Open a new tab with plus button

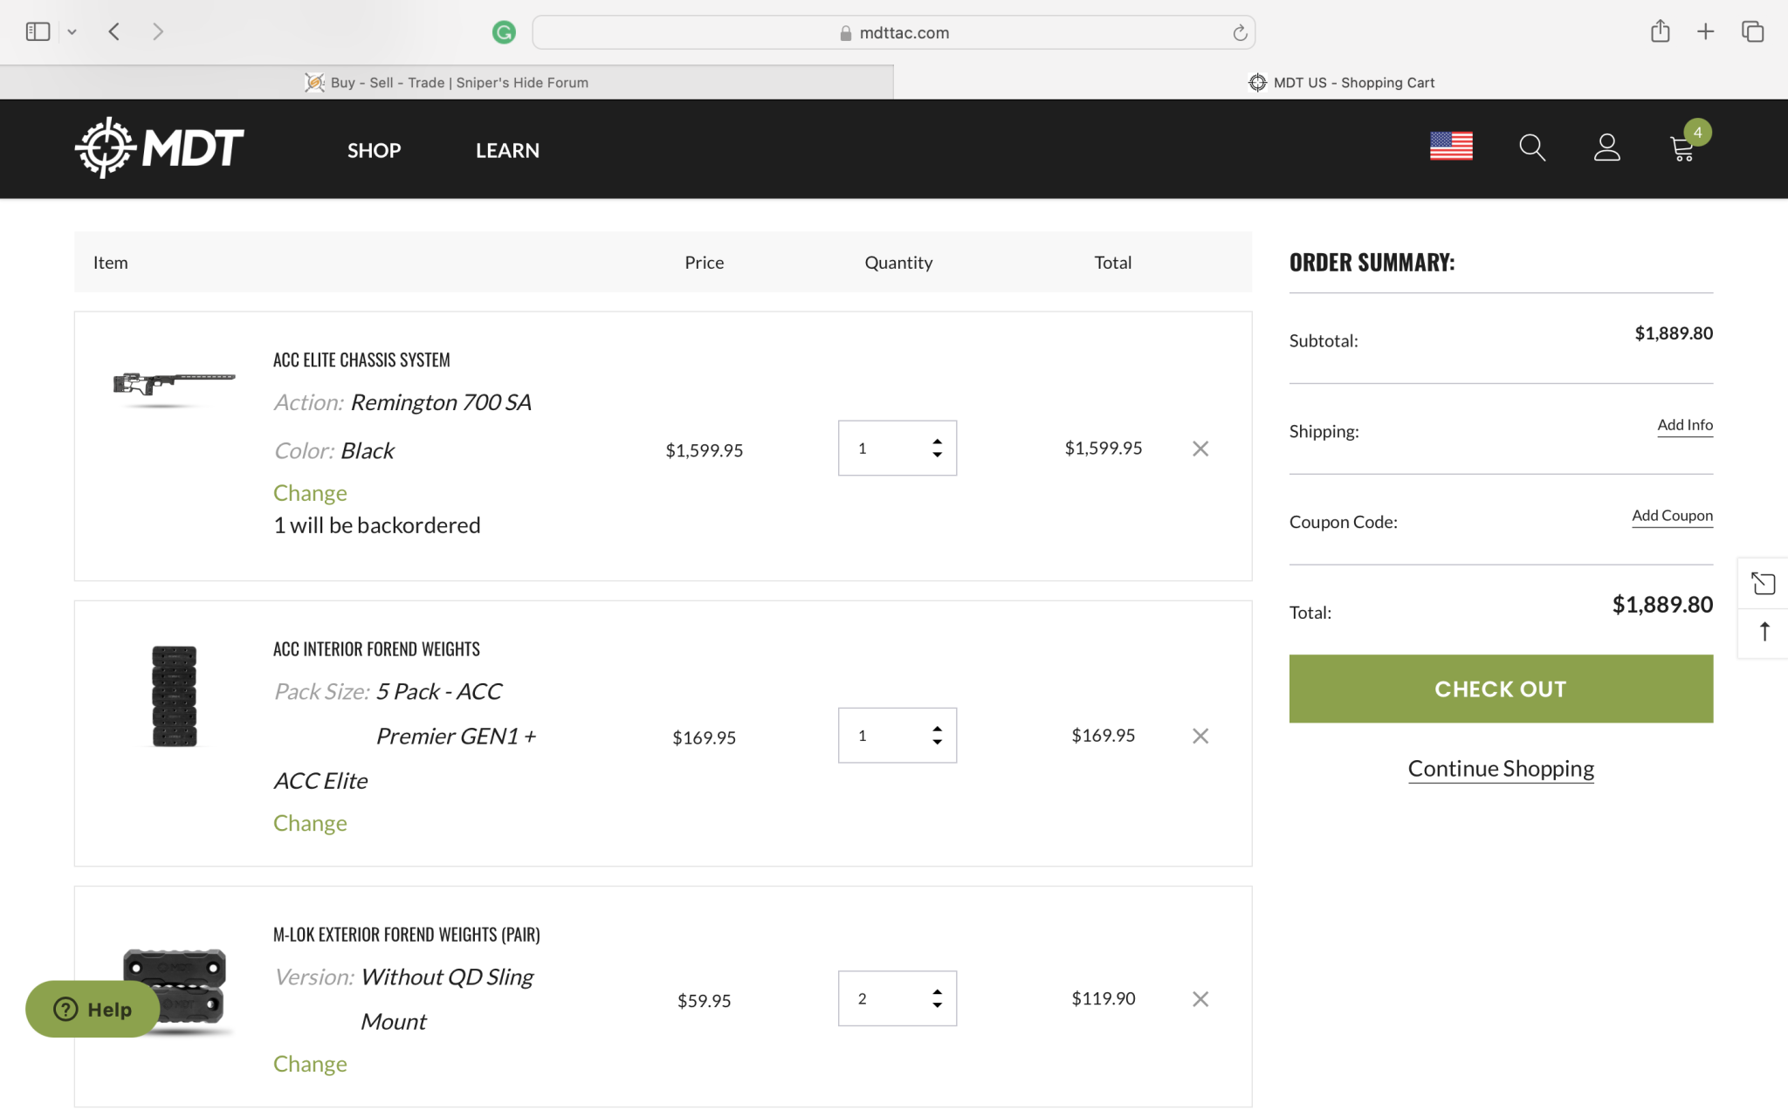click(x=1705, y=32)
